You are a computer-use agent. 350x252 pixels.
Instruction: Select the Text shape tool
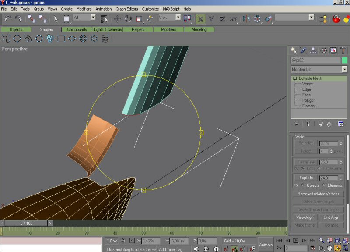tap(50, 39)
